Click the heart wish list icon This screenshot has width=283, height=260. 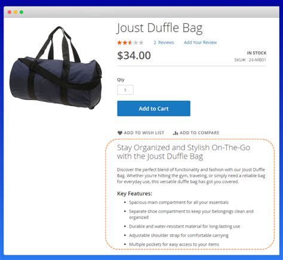(x=120, y=133)
